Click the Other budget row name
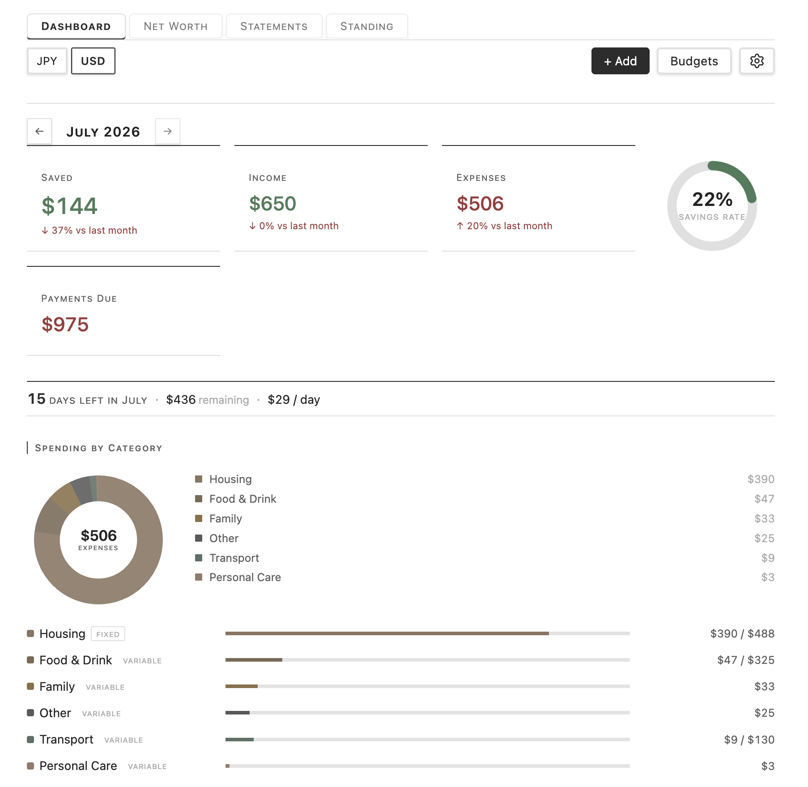 point(55,713)
